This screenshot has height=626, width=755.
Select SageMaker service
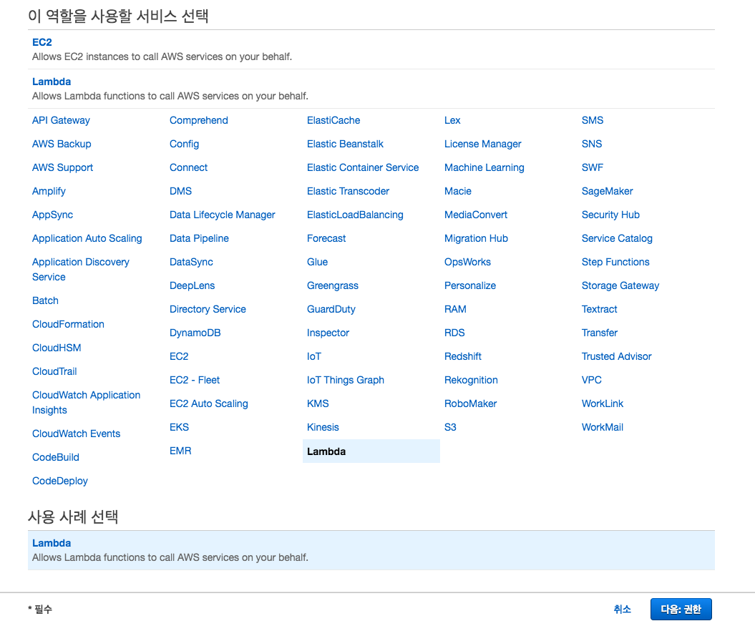point(607,191)
